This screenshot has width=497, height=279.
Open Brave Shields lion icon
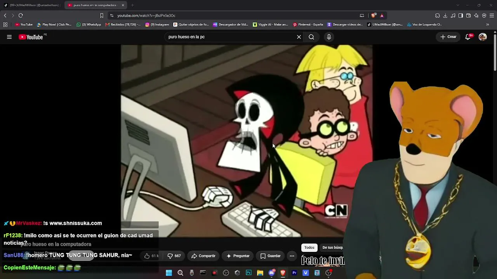coord(374,15)
